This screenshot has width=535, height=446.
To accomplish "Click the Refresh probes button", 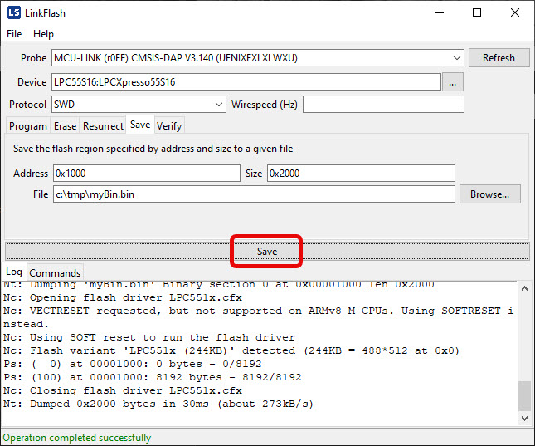I will [x=499, y=58].
